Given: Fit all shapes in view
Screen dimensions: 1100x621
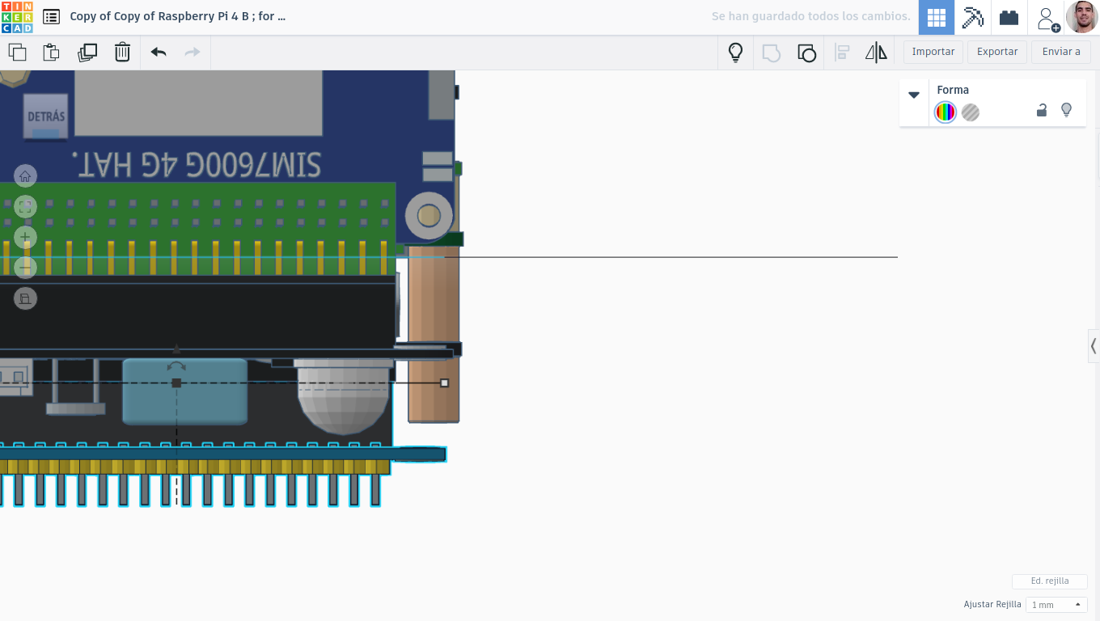Looking at the screenshot, I should tap(25, 207).
